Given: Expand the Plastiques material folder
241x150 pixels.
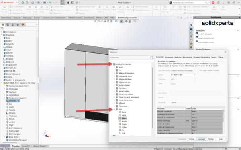Looking at the screenshot, I should 114,88.
